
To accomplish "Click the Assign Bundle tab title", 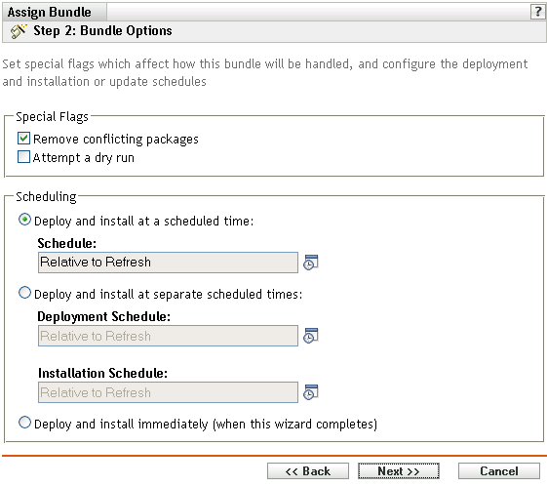I will (49, 13).
